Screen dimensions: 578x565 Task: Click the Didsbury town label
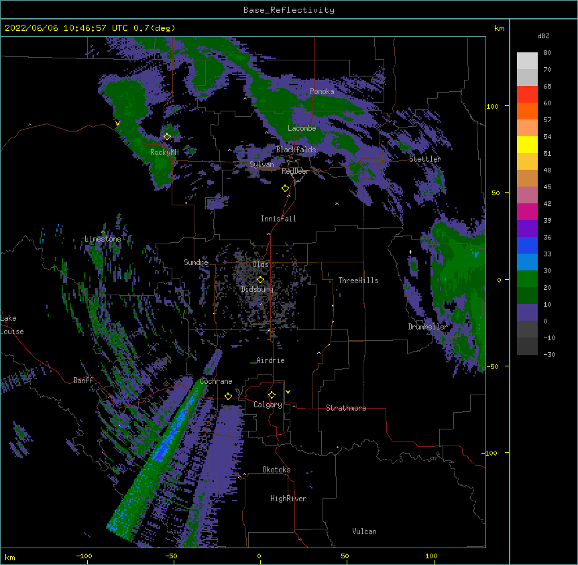[x=257, y=289]
